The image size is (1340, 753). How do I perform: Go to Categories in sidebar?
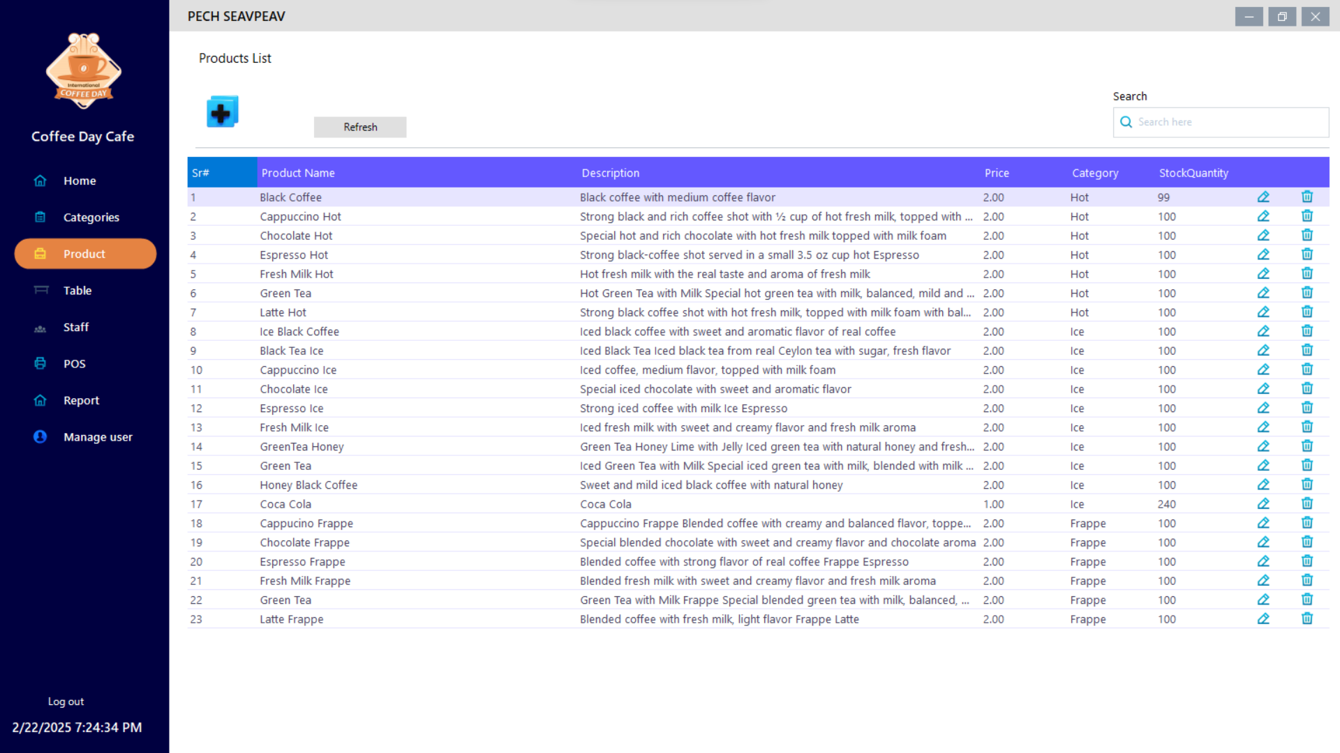point(91,218)
